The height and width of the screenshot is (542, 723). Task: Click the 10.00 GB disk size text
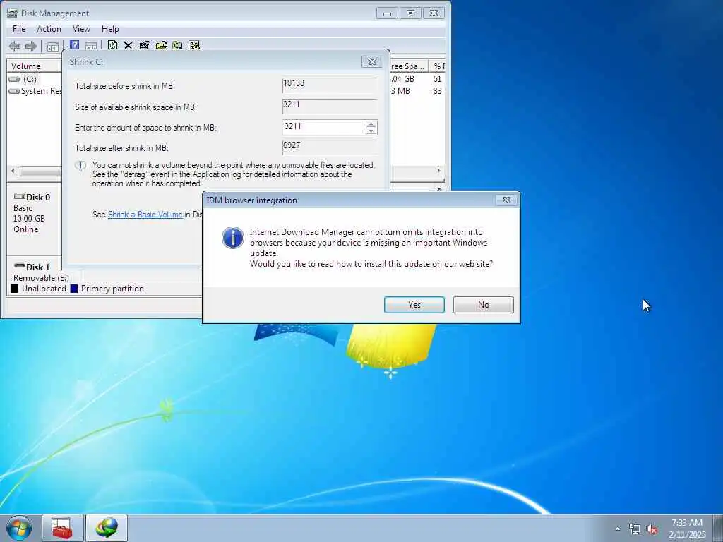click(x=29, y=219)
